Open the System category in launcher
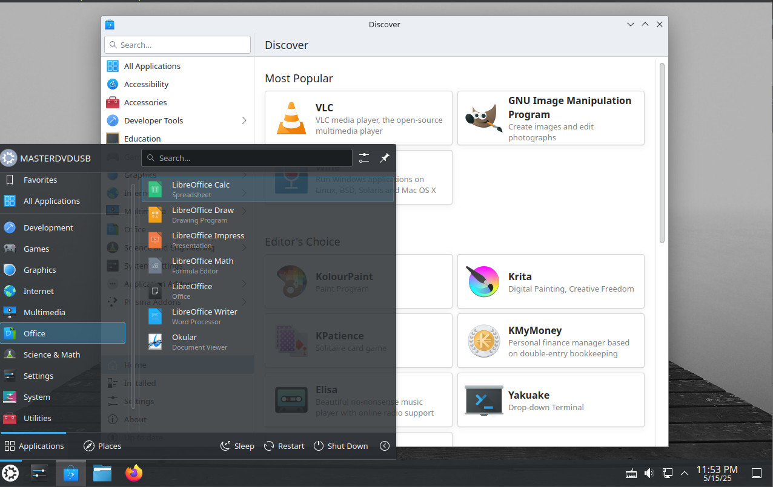This screenshot has width=773, height=487. pyautogui.click(x=63, y=397)
